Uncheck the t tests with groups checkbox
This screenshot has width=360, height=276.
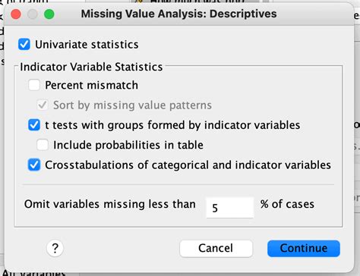pos(34,125)
